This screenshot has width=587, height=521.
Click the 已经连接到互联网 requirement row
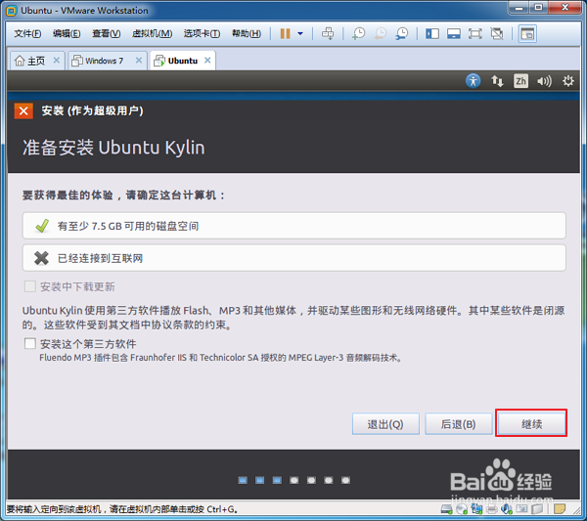tap(293, 258)
